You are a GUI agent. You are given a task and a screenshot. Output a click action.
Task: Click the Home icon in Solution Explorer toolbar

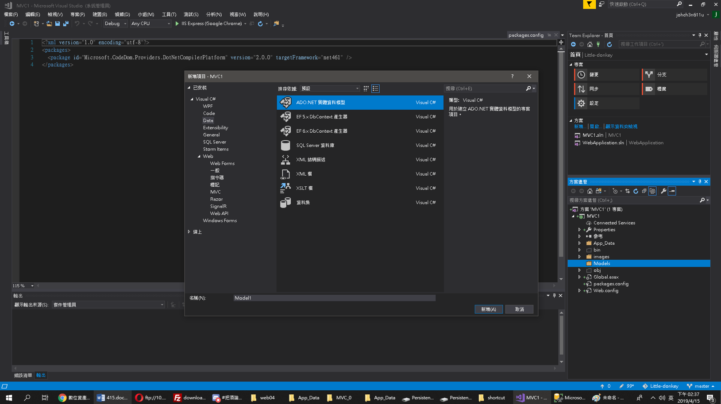click(590, 191)
